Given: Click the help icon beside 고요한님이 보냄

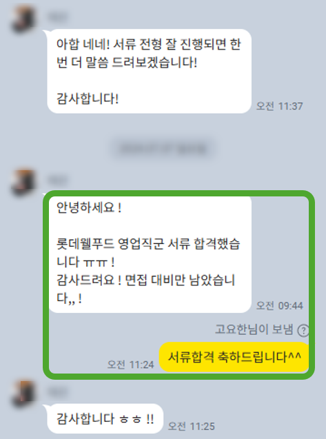Looking at the screenshot, I should [x=303, y=330].
